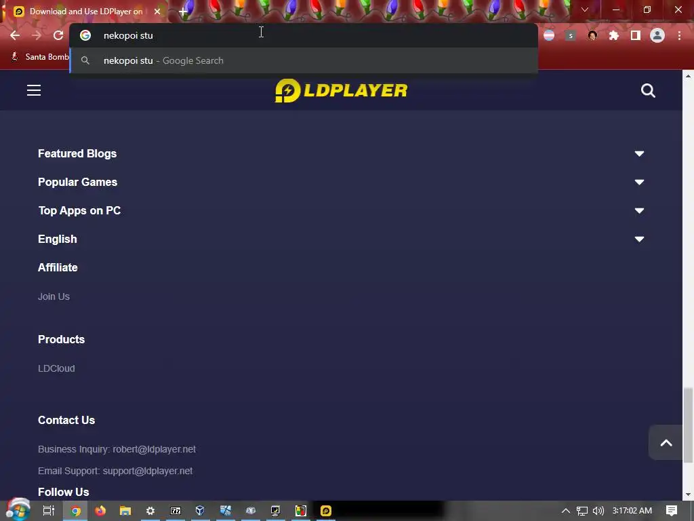Click the gray 'S' extension icon
The height and width of the screenshot is (521, 694).
(571, 35)
